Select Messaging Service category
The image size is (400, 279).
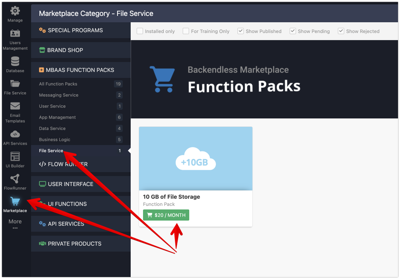tap(81, 95)
